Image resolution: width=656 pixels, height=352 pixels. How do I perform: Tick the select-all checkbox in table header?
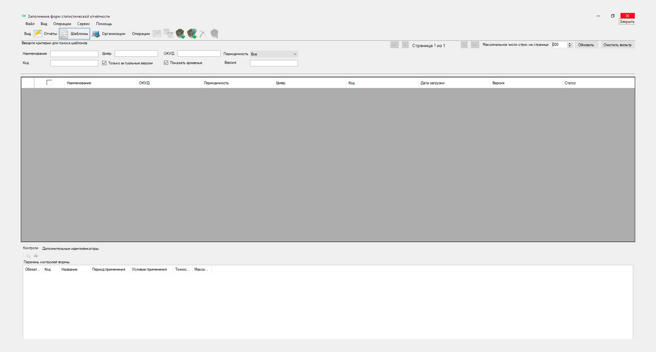(49, 82)
